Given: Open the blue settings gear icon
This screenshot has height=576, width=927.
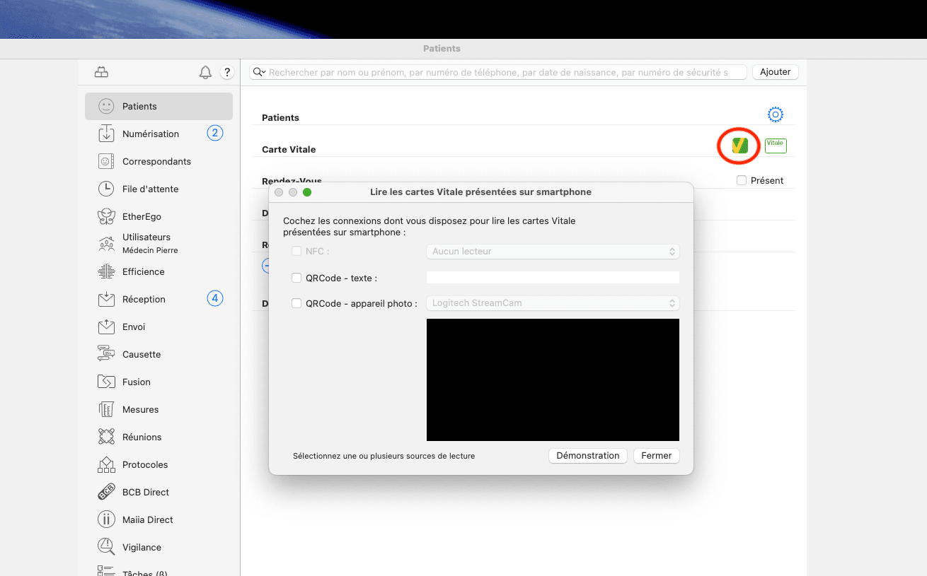Looking at the screenshot, I should click(x=776, y=114).
